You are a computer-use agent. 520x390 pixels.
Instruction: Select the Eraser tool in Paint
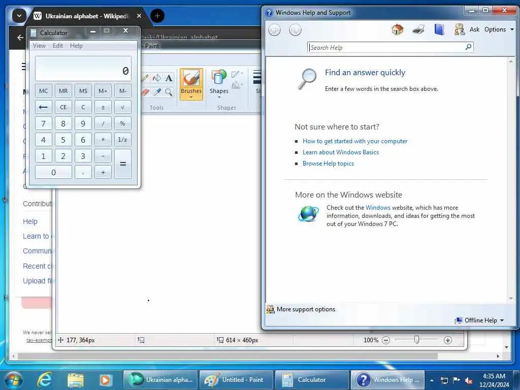click(x=145, y=92)
